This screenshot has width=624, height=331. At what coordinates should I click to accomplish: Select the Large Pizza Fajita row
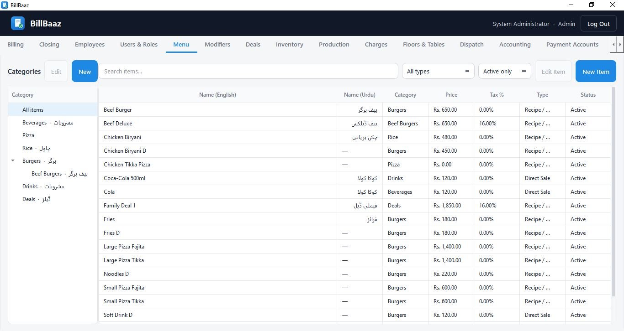(355, 247)
